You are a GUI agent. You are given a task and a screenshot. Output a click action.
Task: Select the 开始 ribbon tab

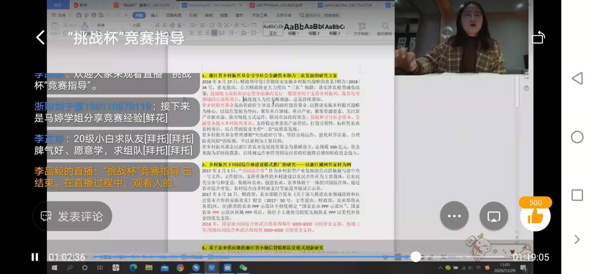click(139, 15)
